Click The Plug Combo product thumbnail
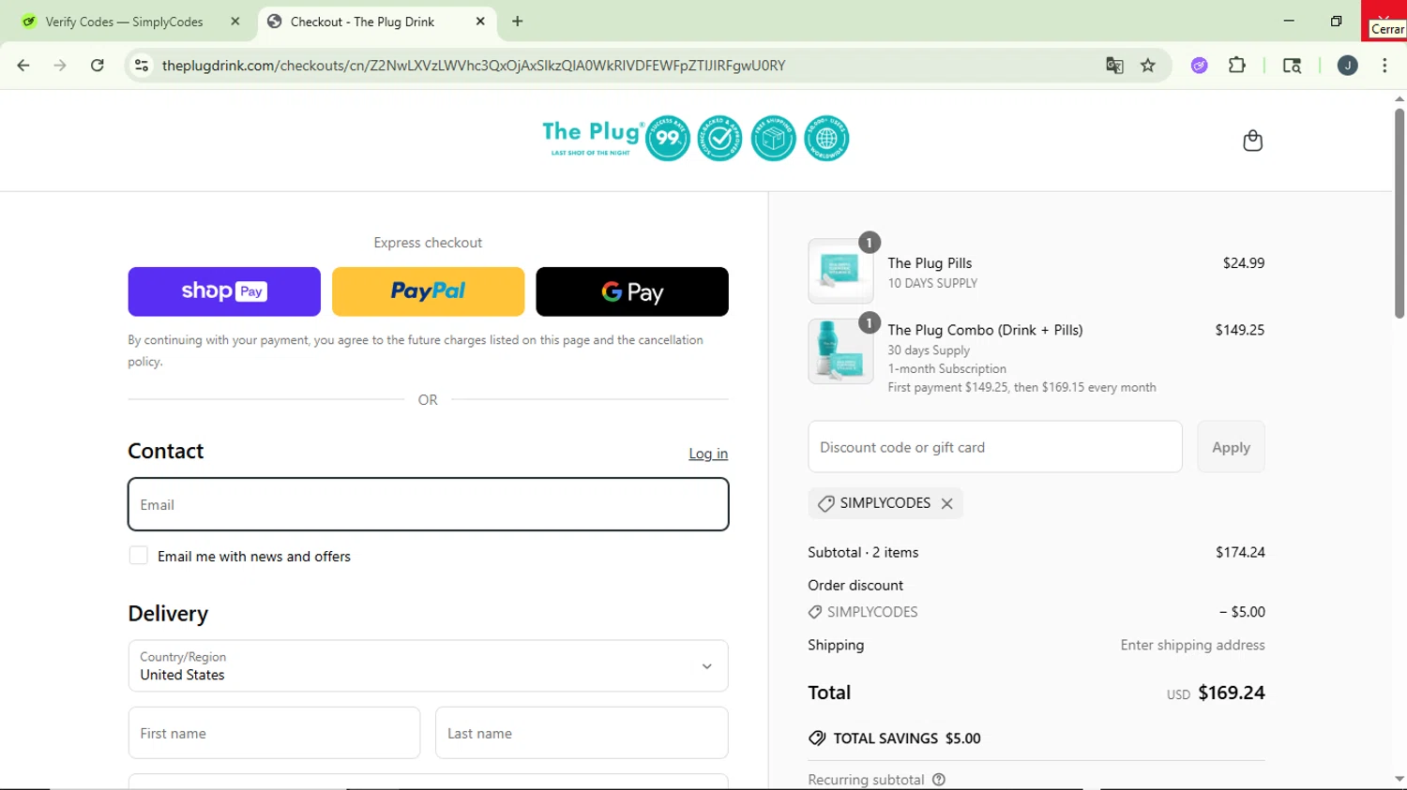1407x790 pixels. tap(840, 351)
